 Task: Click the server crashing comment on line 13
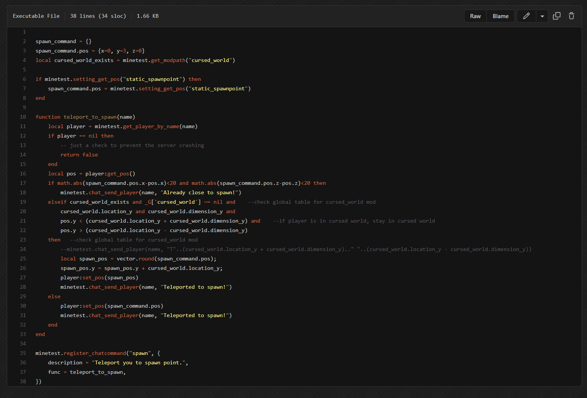click(132, 146)
